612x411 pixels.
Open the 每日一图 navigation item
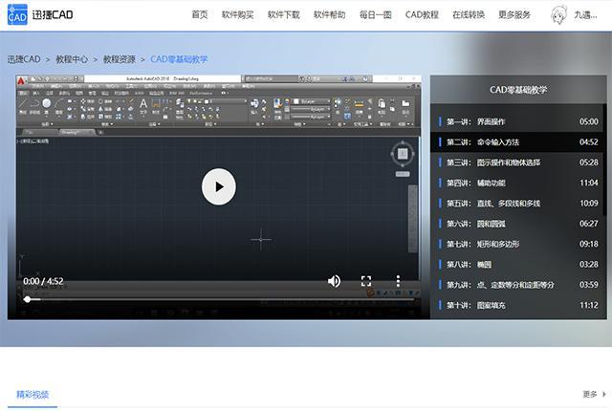pyautogui.click(x=376, y=15)
